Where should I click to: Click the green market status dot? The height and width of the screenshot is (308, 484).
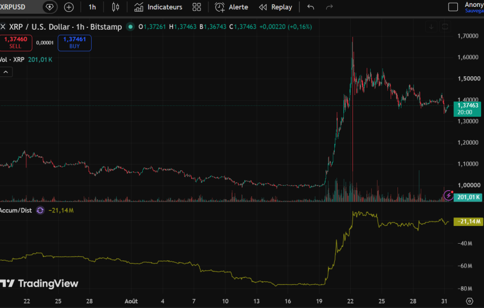click(x=130, y=27)
